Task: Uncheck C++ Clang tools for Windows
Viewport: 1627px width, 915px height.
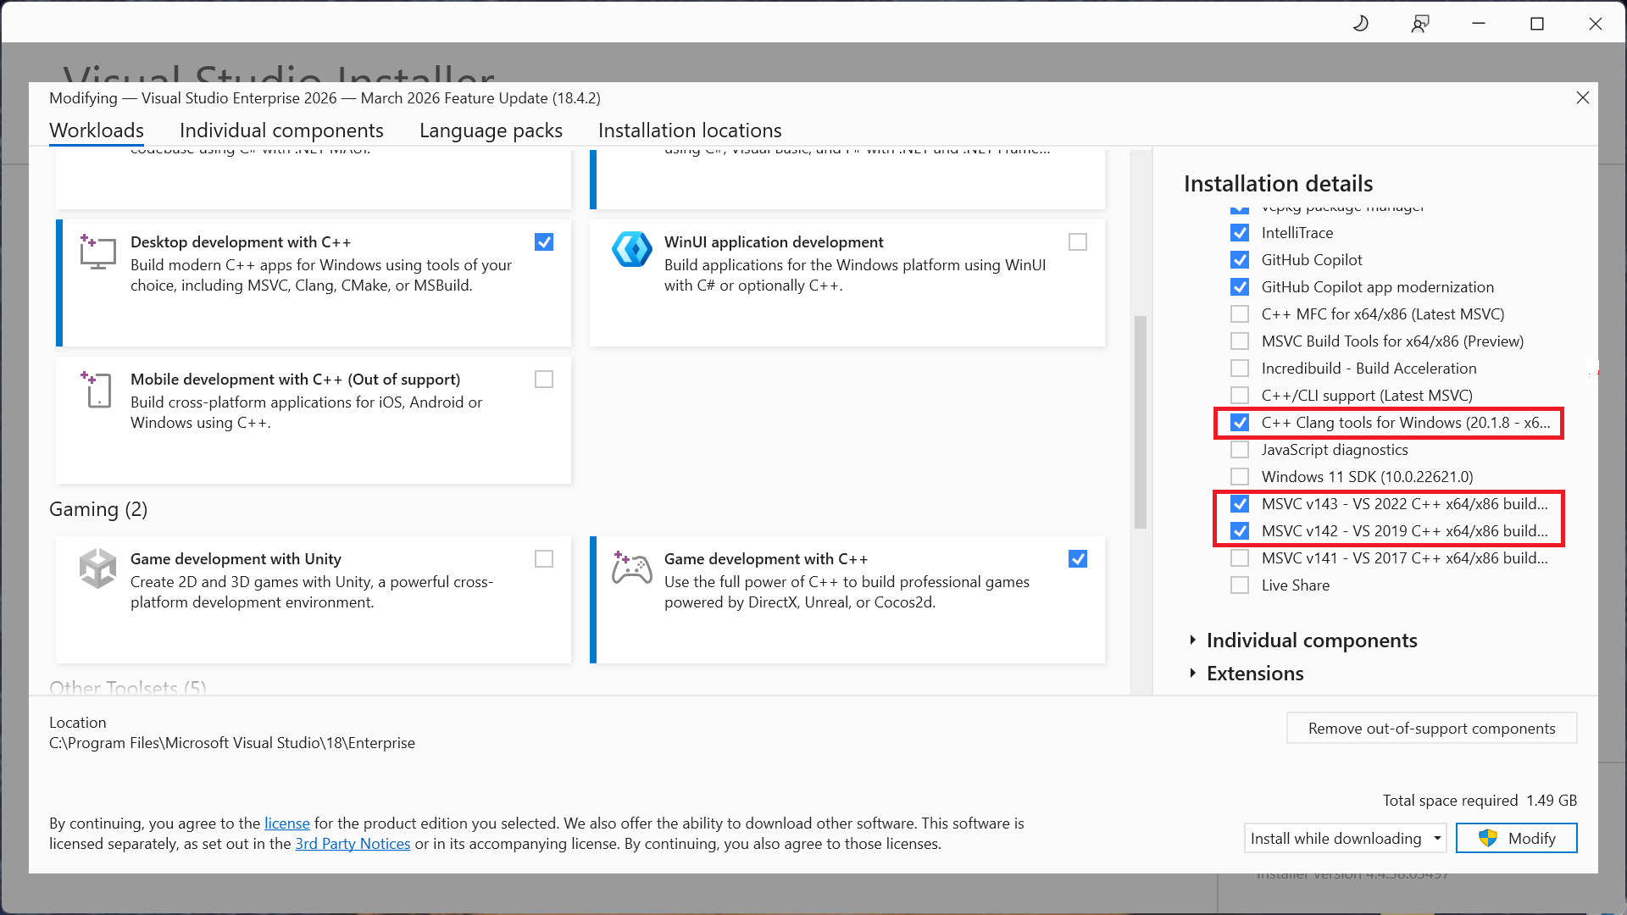Action: [1240, 423]
